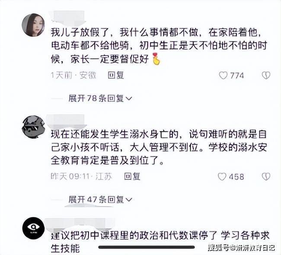Viewport: 281px width, 255px height.
Task: Like the comment with 458 likes
Action: click(222, 177)
